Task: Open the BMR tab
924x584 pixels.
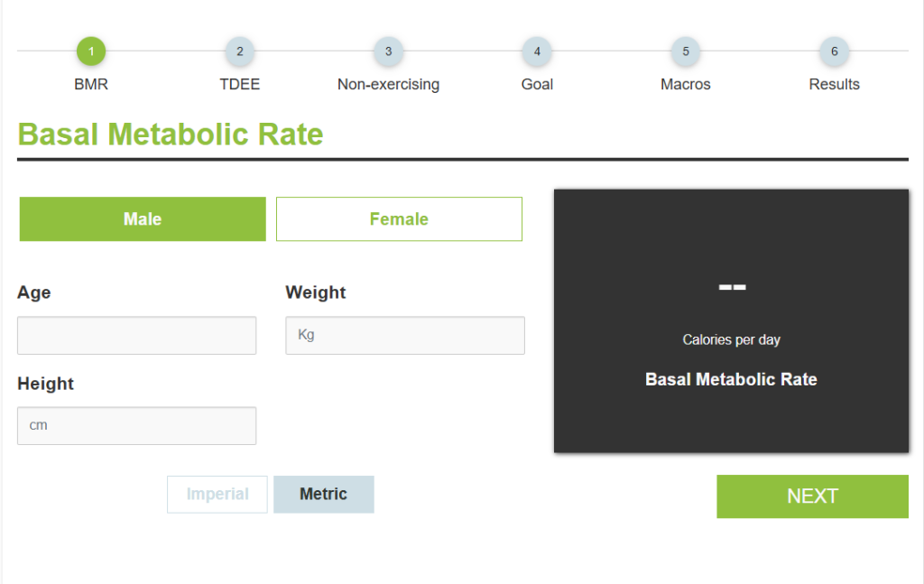Action: (90, 84)
